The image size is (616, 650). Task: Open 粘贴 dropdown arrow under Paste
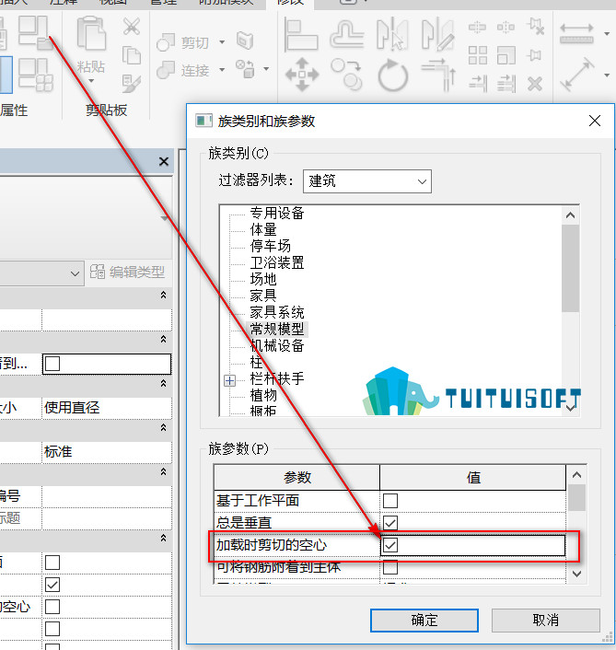91,81
